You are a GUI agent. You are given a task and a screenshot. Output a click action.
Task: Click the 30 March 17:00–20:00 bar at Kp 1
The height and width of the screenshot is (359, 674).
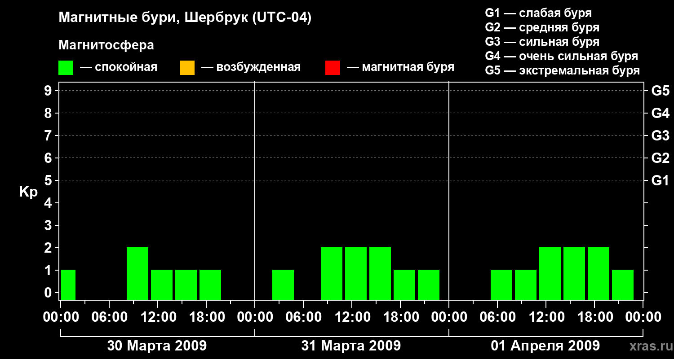tap(210, 285)
